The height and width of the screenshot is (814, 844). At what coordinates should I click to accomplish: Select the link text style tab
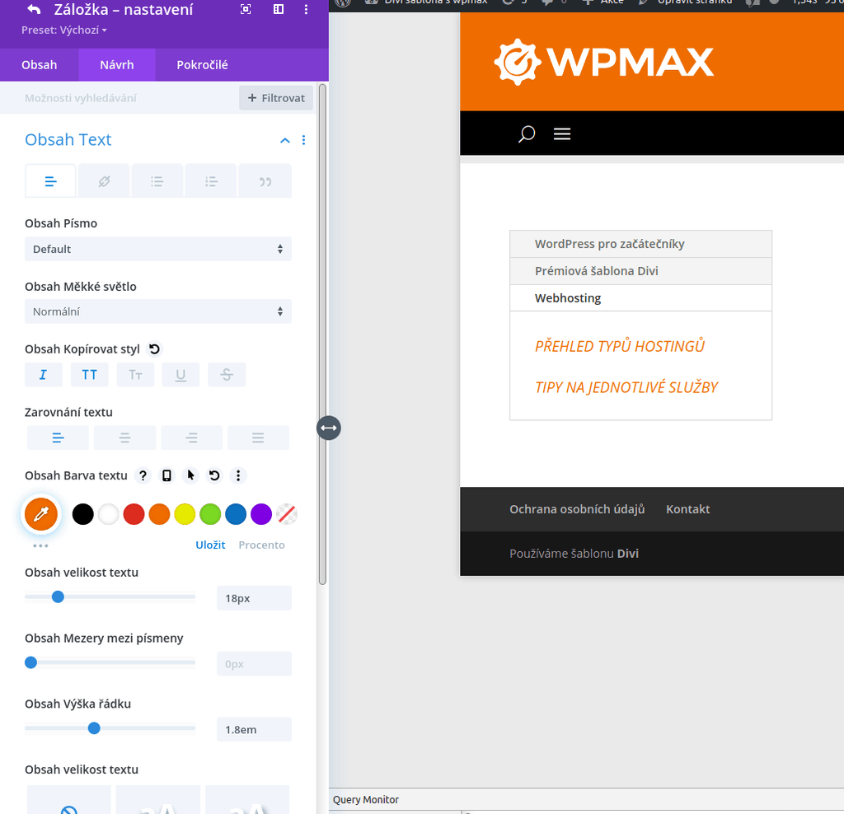click(x=104, y=181)
